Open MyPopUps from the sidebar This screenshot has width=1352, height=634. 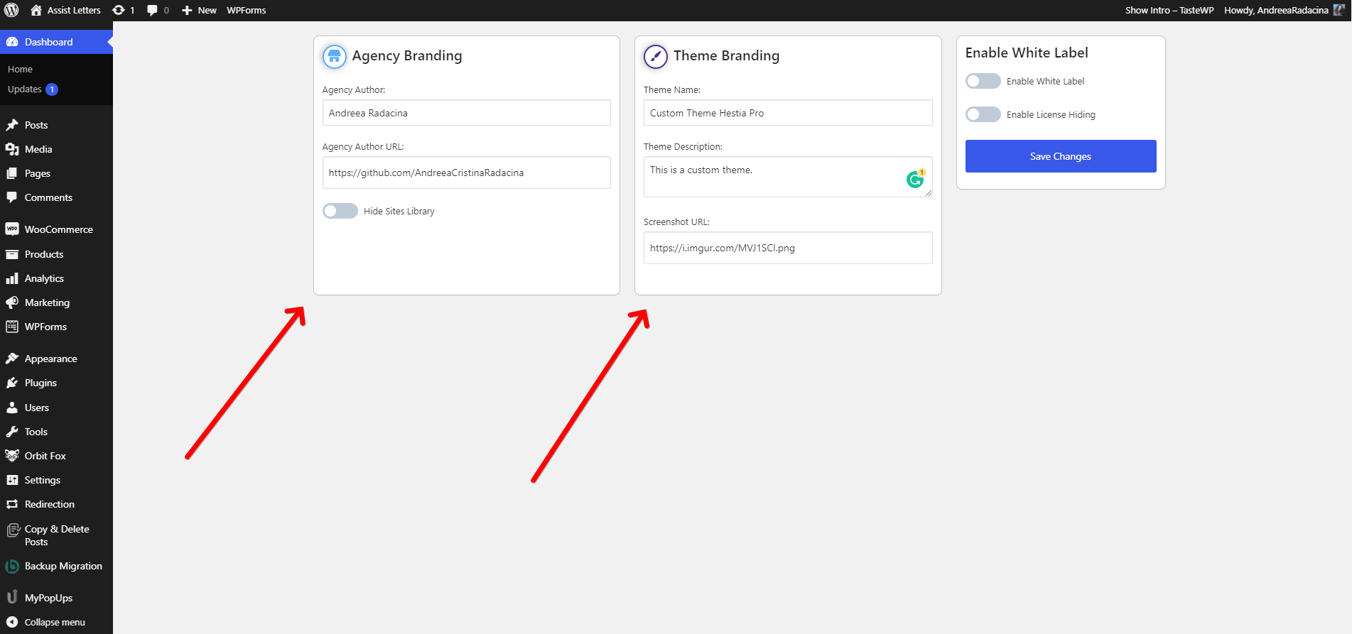(x=48, y=598)
